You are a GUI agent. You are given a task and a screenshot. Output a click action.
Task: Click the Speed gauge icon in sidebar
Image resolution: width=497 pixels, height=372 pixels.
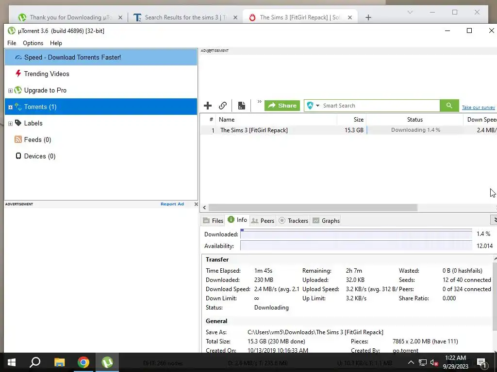click(x=18, y=57)
